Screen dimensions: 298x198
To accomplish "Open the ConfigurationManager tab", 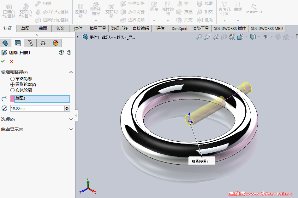I will pos(30,43).
